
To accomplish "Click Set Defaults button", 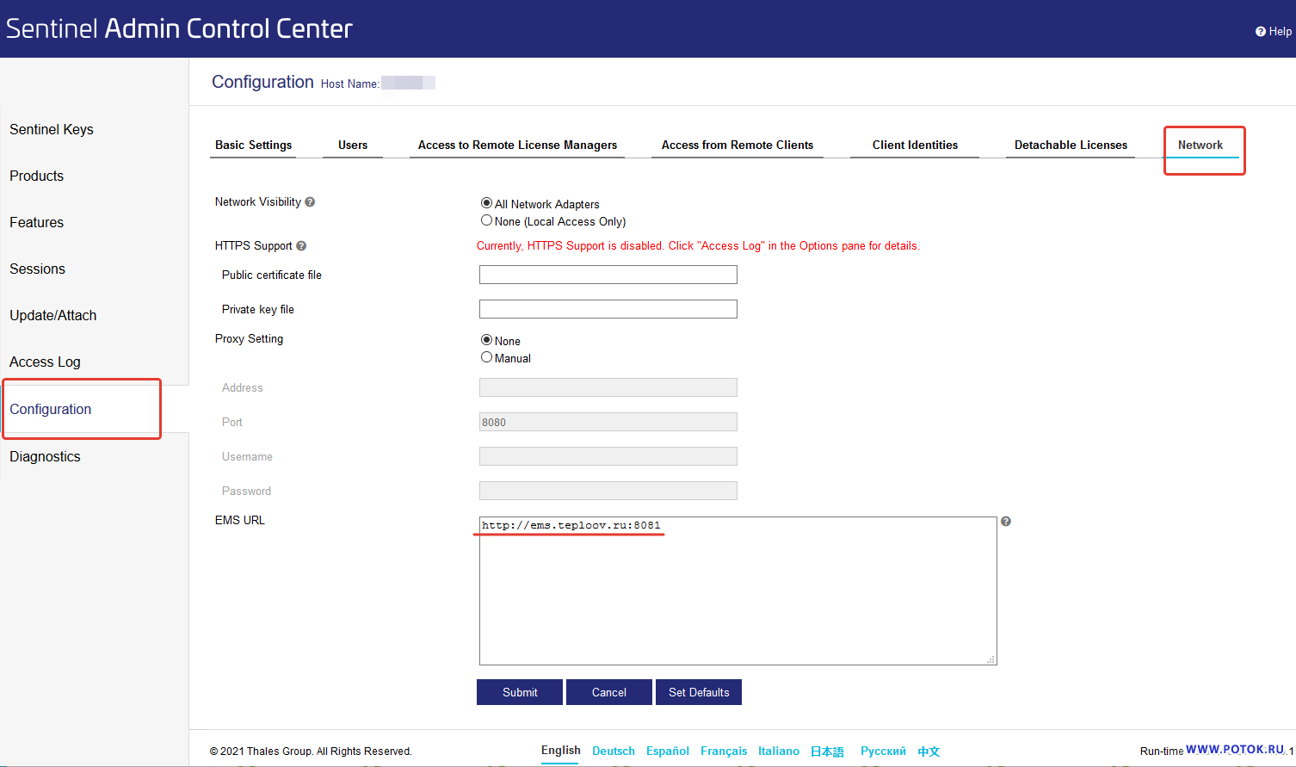I will tap(699, 692).
